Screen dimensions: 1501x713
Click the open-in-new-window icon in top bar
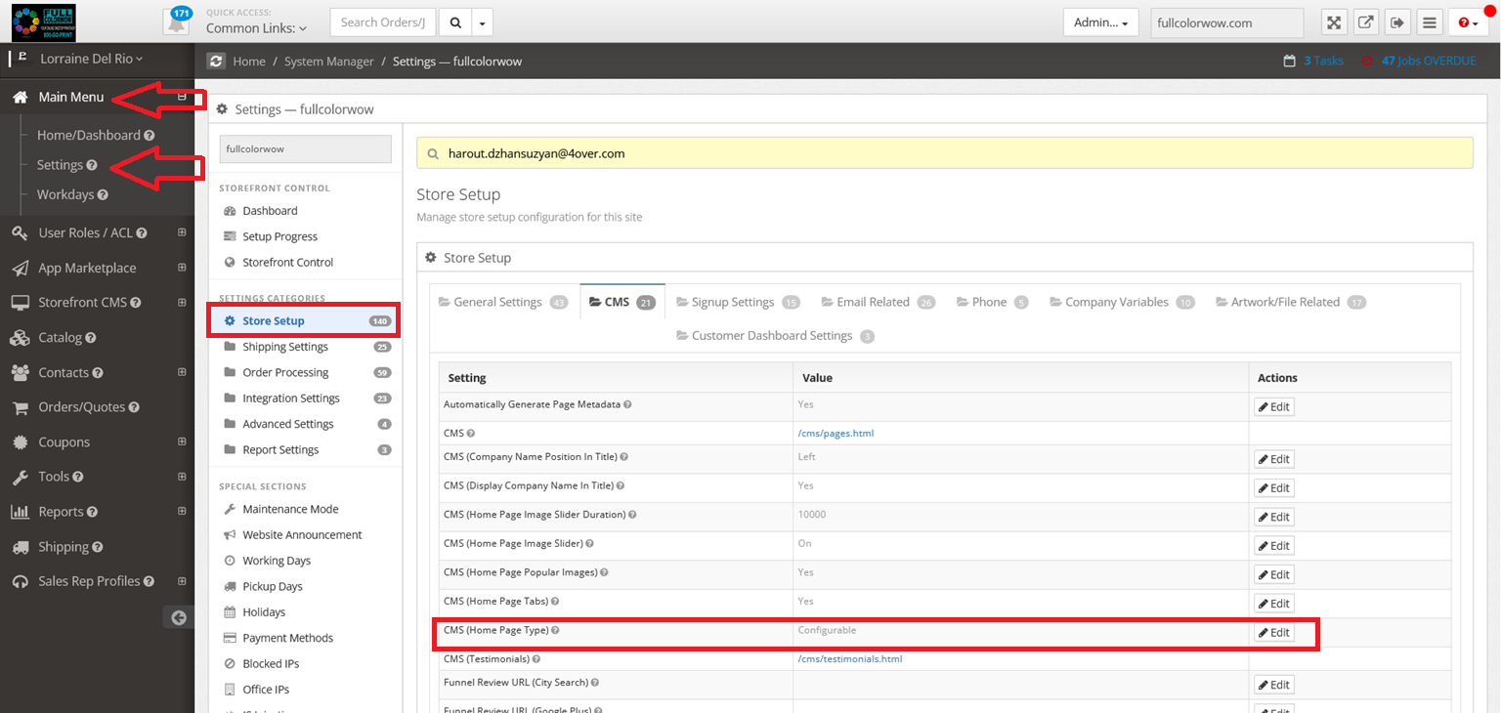tap(1366, 22)
